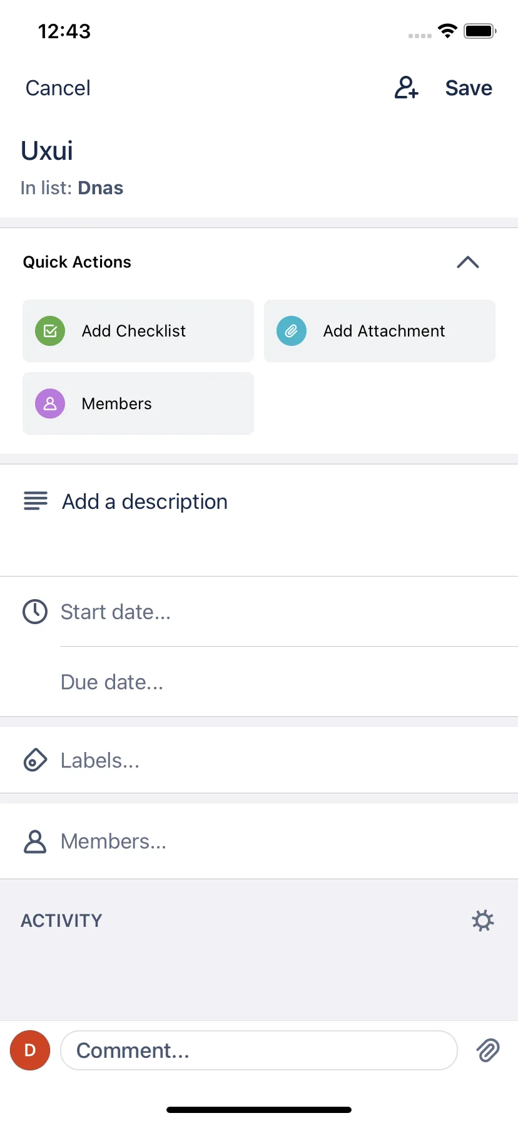Viewport: 518px width, 1123px height.
Task: Click the green checklist icon
Action: [50, 331]
